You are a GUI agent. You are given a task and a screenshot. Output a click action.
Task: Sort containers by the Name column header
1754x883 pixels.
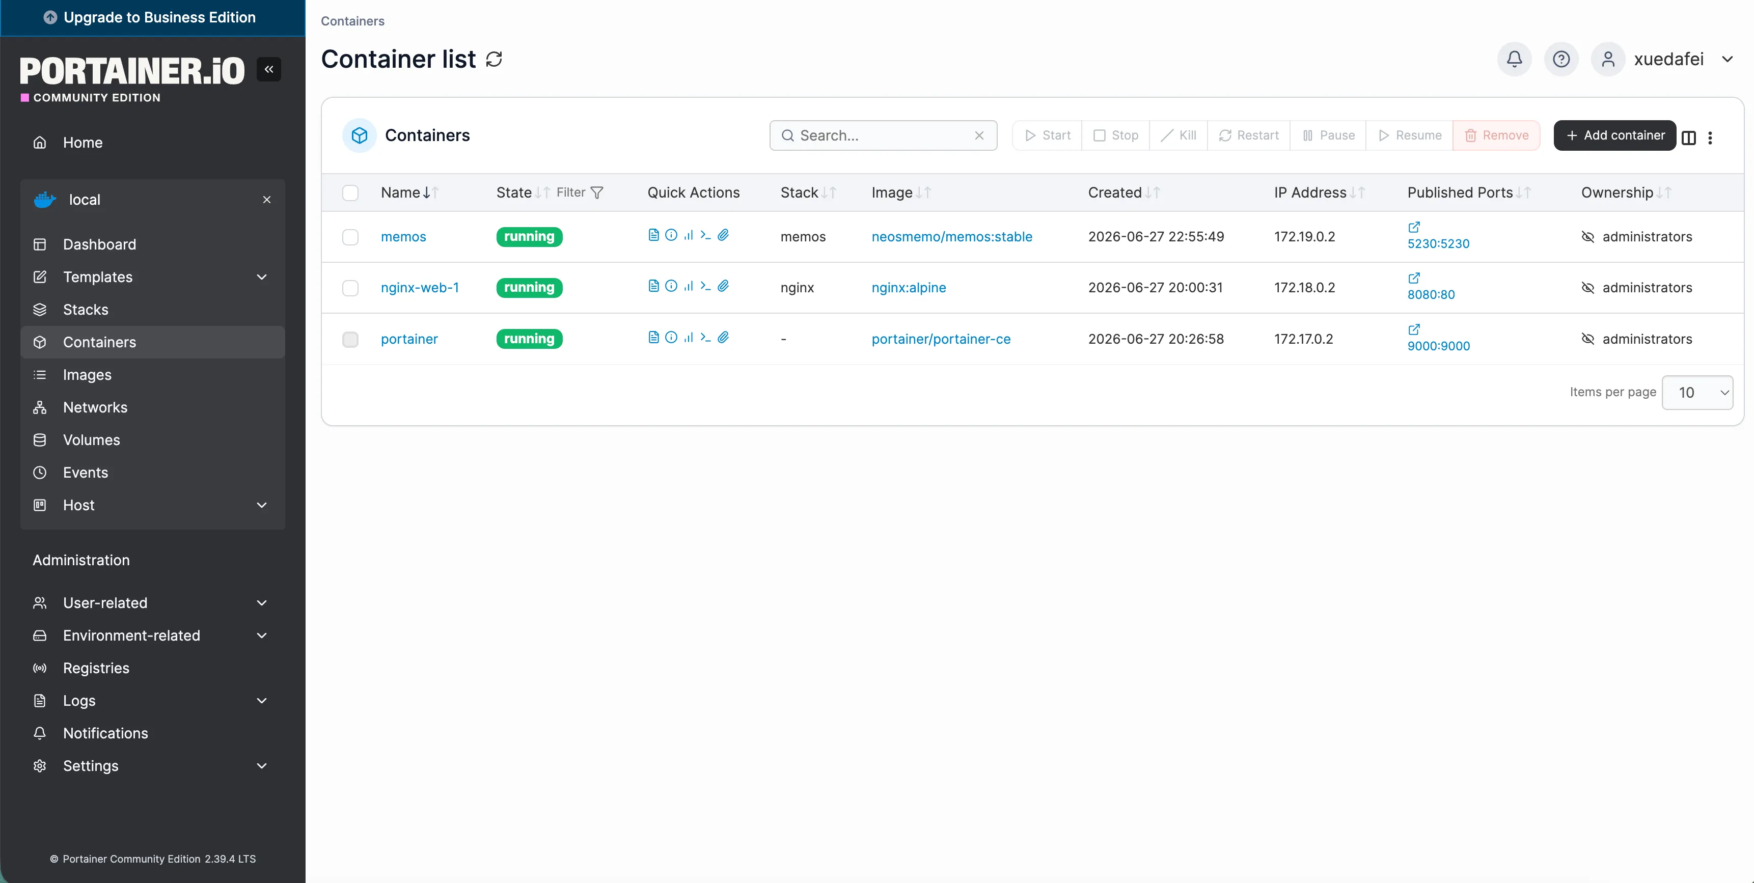410,192
